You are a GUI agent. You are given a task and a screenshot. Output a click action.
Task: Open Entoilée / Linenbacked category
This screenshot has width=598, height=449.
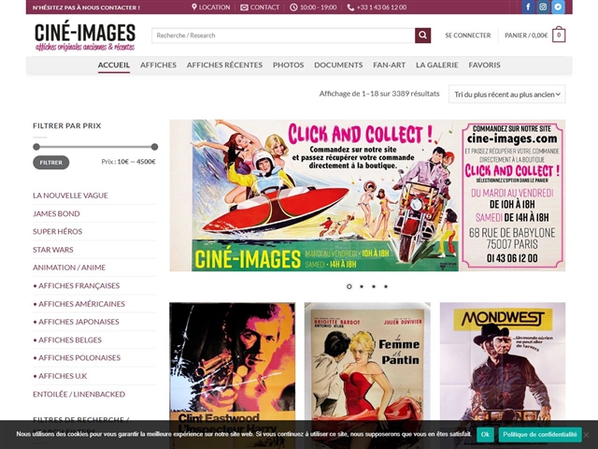point(78,394)
